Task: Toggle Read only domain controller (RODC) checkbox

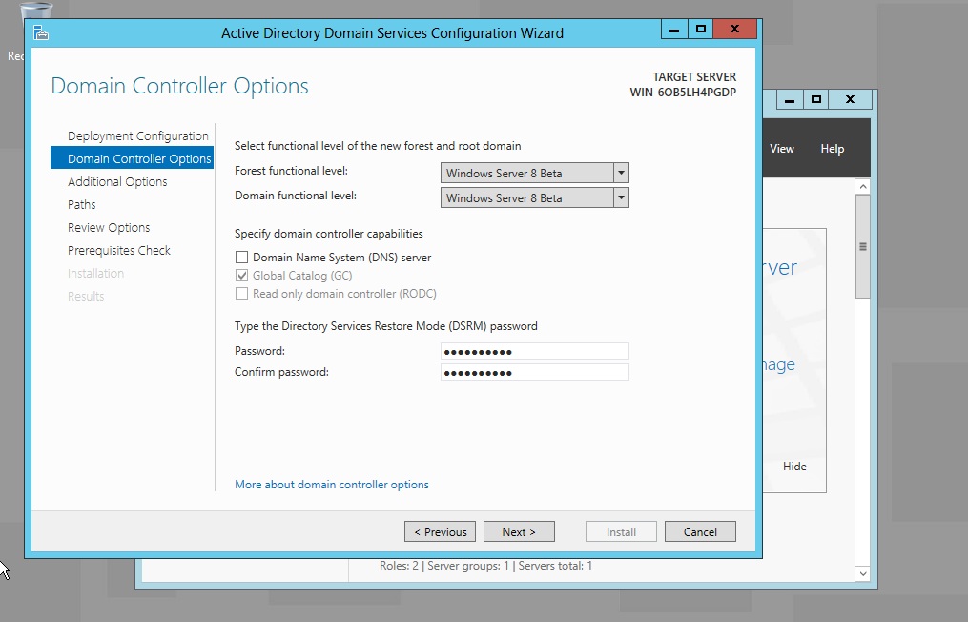Action: (x=241, y=294)
